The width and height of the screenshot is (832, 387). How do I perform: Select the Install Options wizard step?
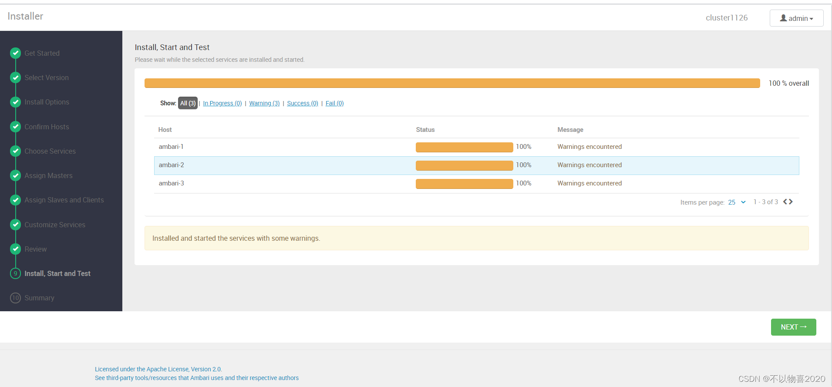pyautogui.click(x=47, y=102)
